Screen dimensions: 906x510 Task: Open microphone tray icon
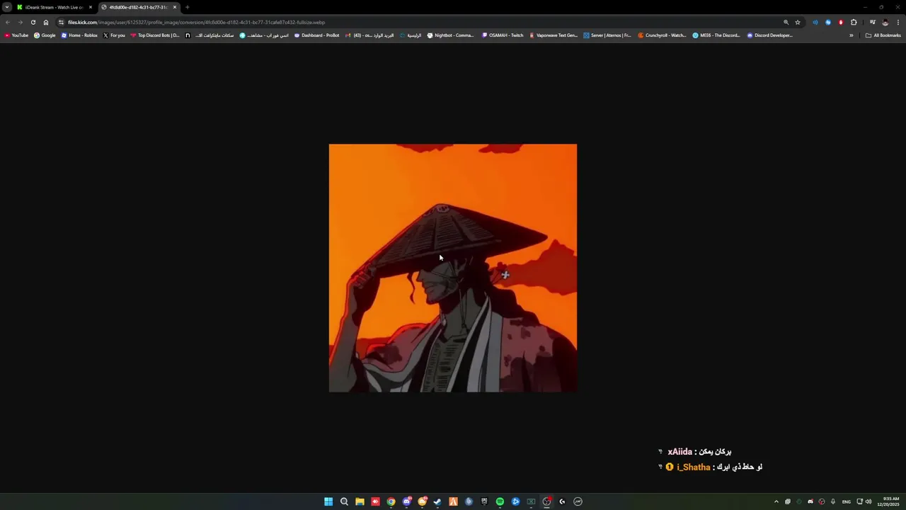click(833, 501)
